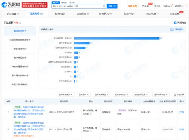Select 原告/被告统计 in the sidebar
Viewport: 189px width, 140px height.
(x=20, y=49)
